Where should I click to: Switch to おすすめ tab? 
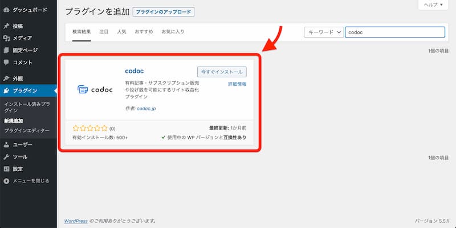click(144, 32)
